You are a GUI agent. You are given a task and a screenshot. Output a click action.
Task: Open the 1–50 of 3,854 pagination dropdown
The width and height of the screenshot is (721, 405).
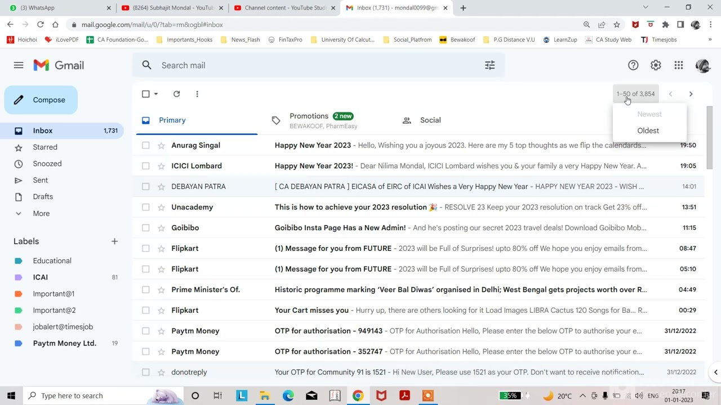point(635,94)
